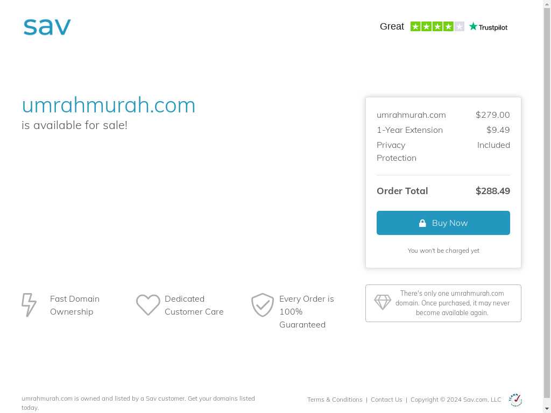This screenshot has height=413, width=551.
Task: Click the Copyright 2024 Sav.com text
Action: [x=456, y=400]
